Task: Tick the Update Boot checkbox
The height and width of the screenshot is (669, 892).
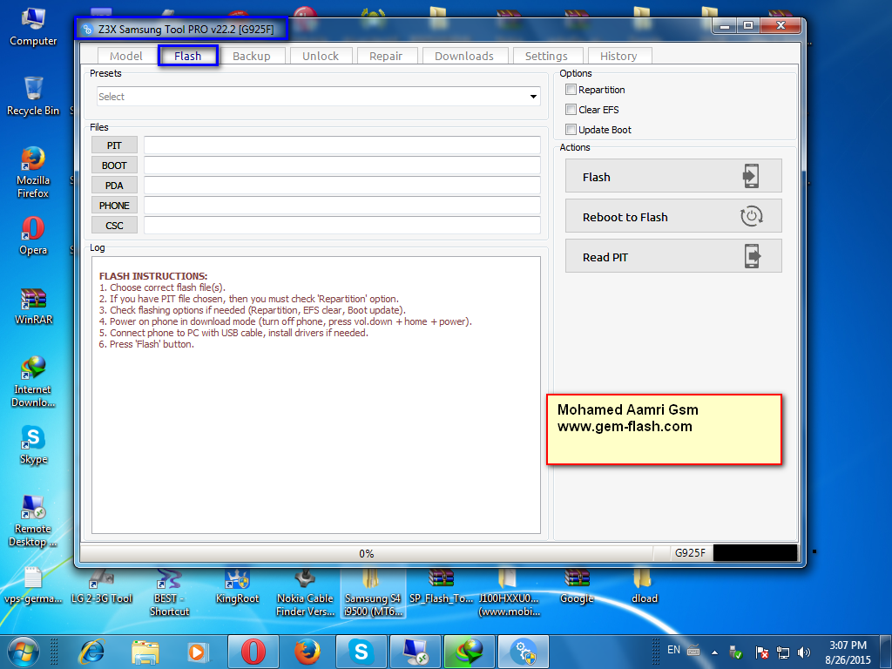Action: pos(571,129)
